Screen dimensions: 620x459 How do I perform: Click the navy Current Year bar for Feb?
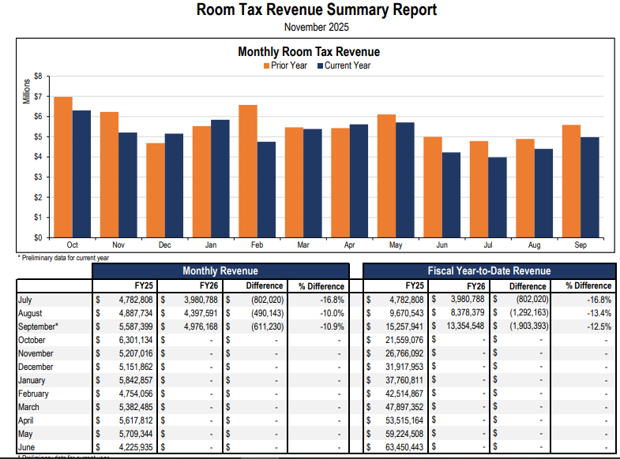coord(266,189)
